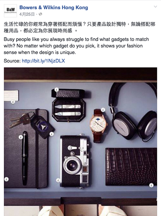
Task: Open Bowers & Wilkins Hong Kong page
Action: tap(54, 7)
